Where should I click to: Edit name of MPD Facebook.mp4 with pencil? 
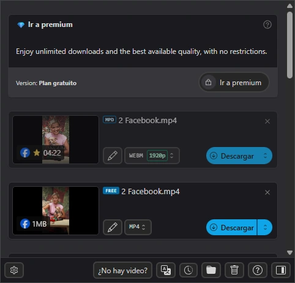(x=113, y=156)
